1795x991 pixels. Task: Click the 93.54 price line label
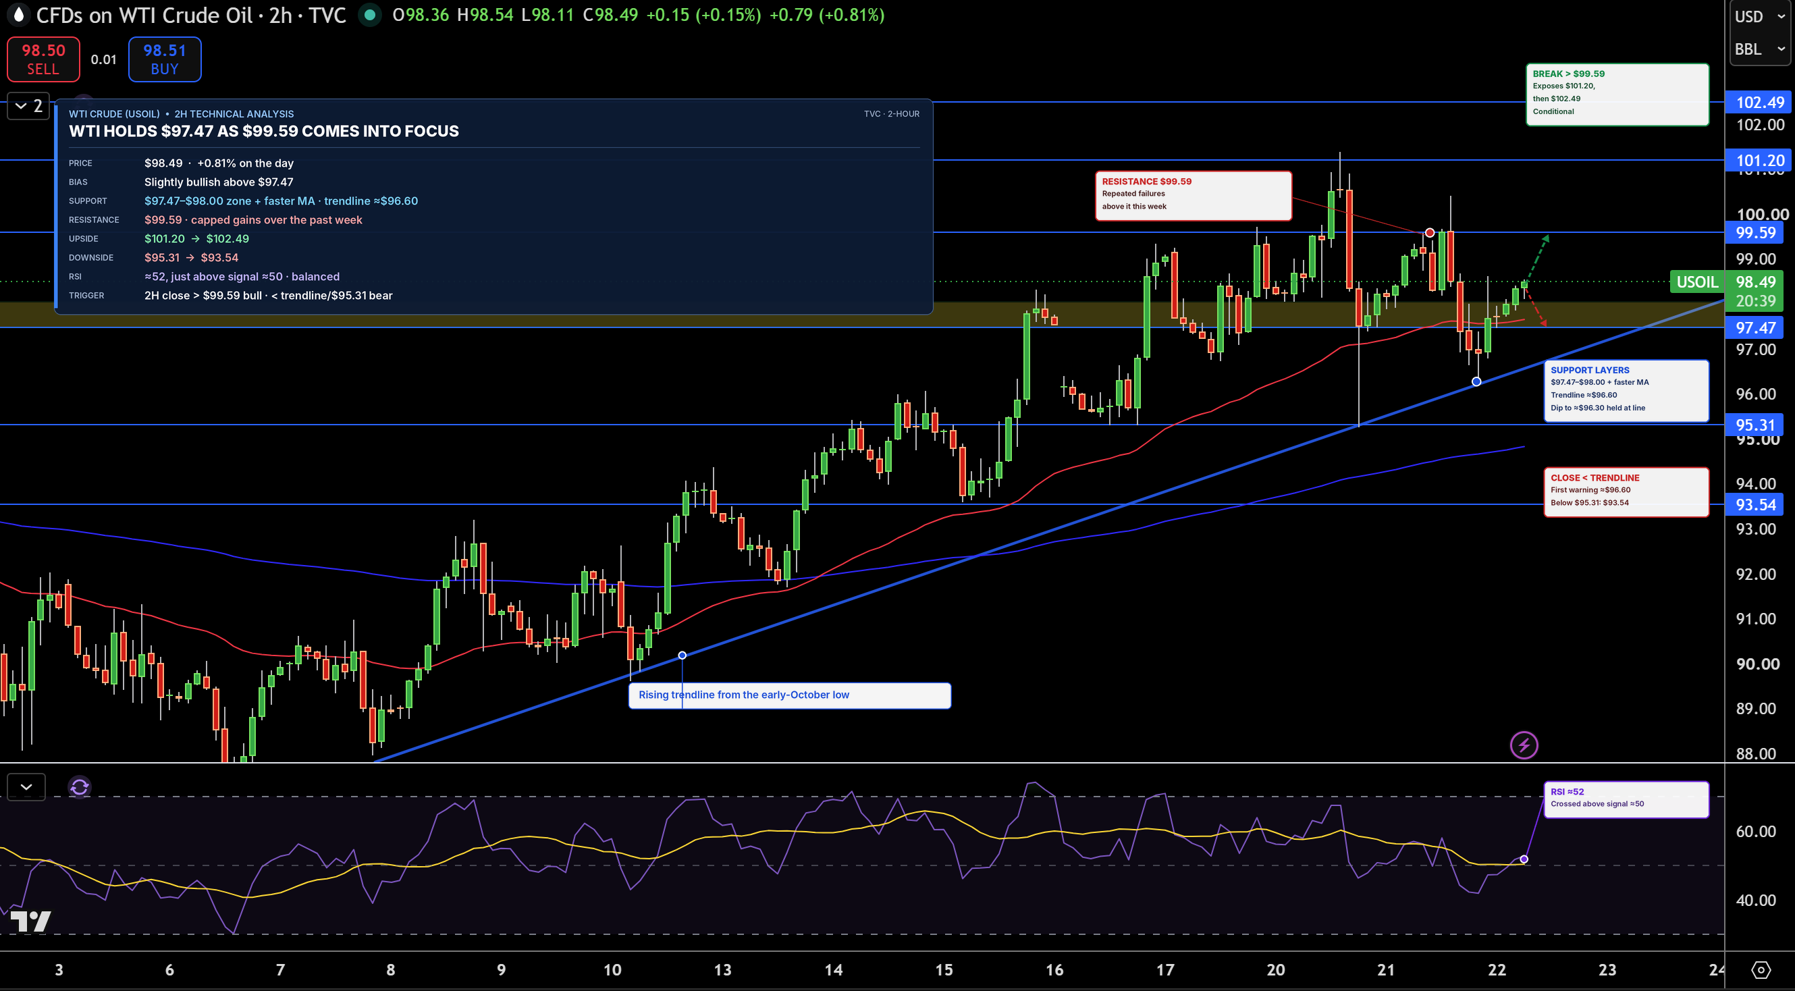1754,504
